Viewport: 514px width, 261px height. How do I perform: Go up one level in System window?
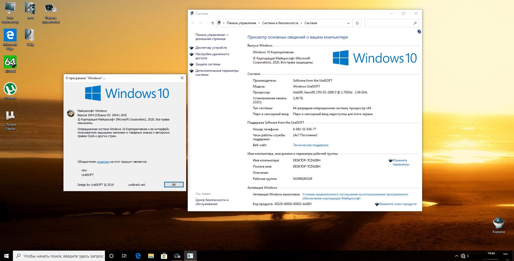point(212,23)
